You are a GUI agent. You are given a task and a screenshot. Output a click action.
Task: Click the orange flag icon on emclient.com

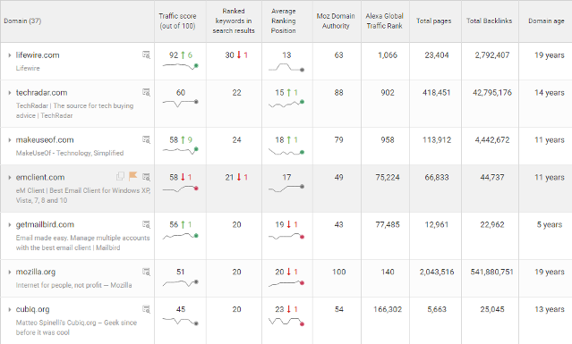[x=132, y=176]
